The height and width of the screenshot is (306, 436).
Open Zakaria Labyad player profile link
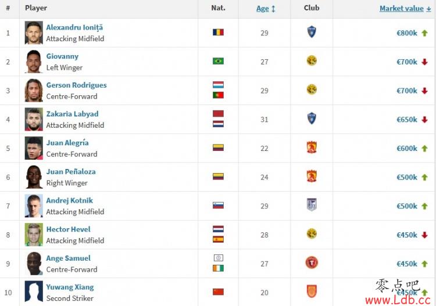point(72,114)
